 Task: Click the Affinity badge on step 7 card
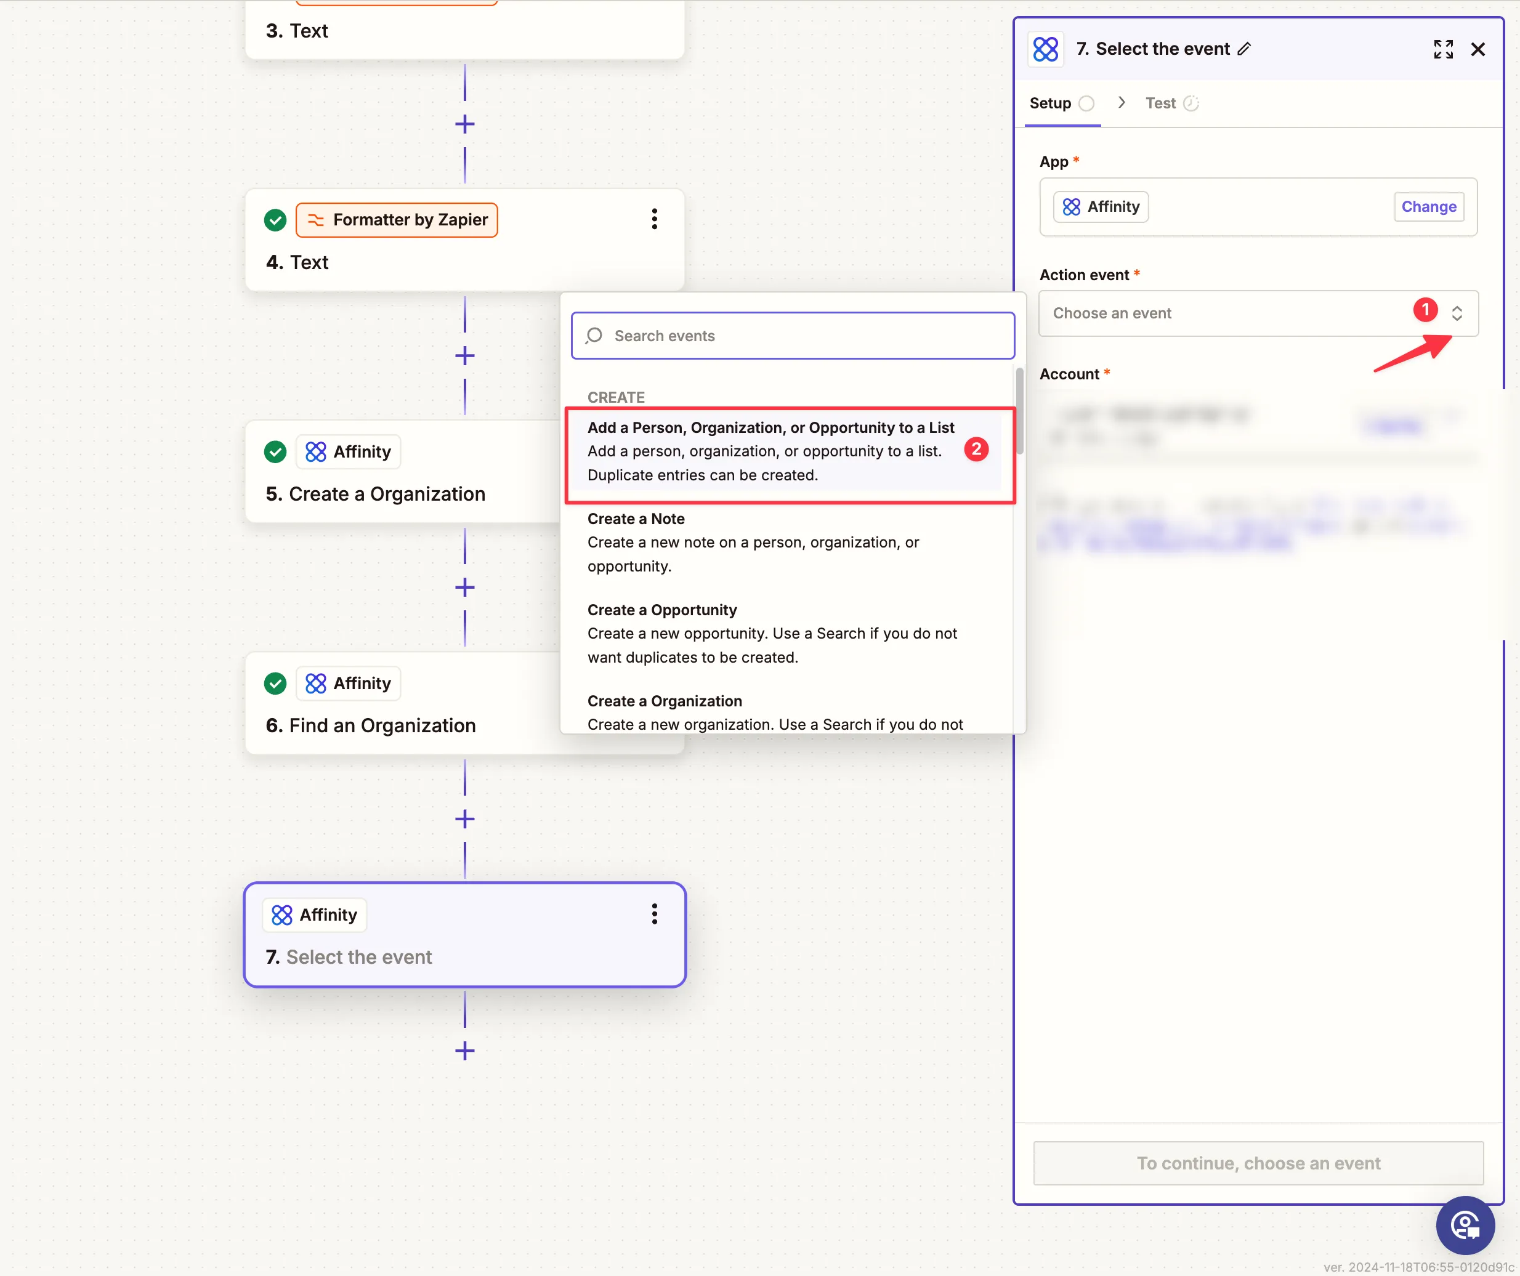[x=315, y=915]
